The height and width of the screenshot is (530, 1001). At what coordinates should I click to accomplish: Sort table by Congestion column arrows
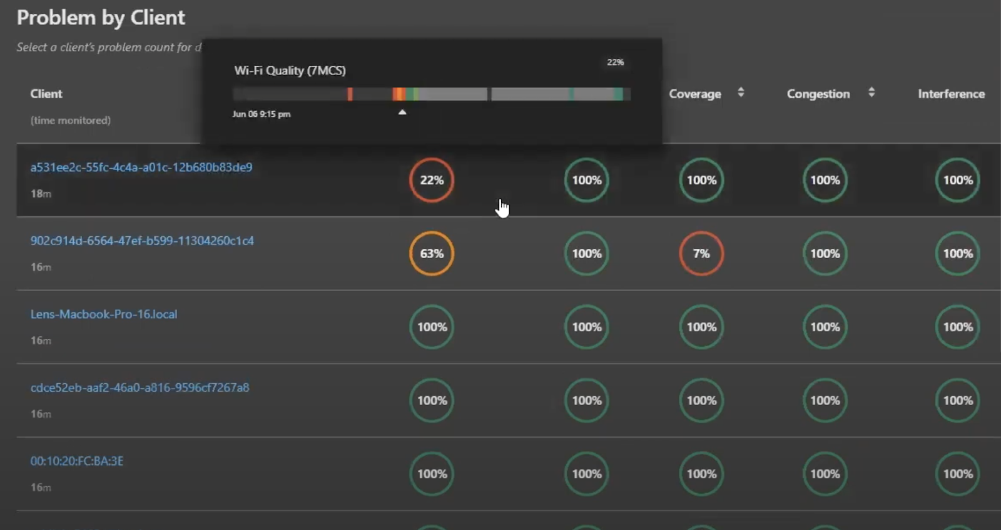tap(871, 92)
